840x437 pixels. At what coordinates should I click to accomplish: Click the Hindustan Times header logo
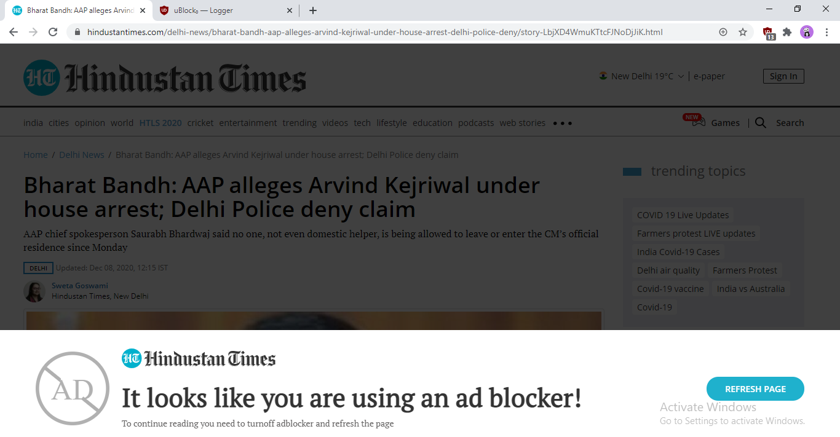165,78
